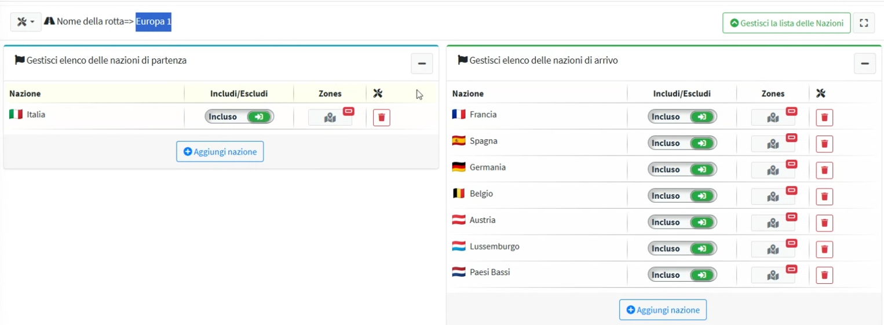Screen dimensions: 884x325
Task: Toggle fullscreen with the expand icon
Action: coord(864,23)
